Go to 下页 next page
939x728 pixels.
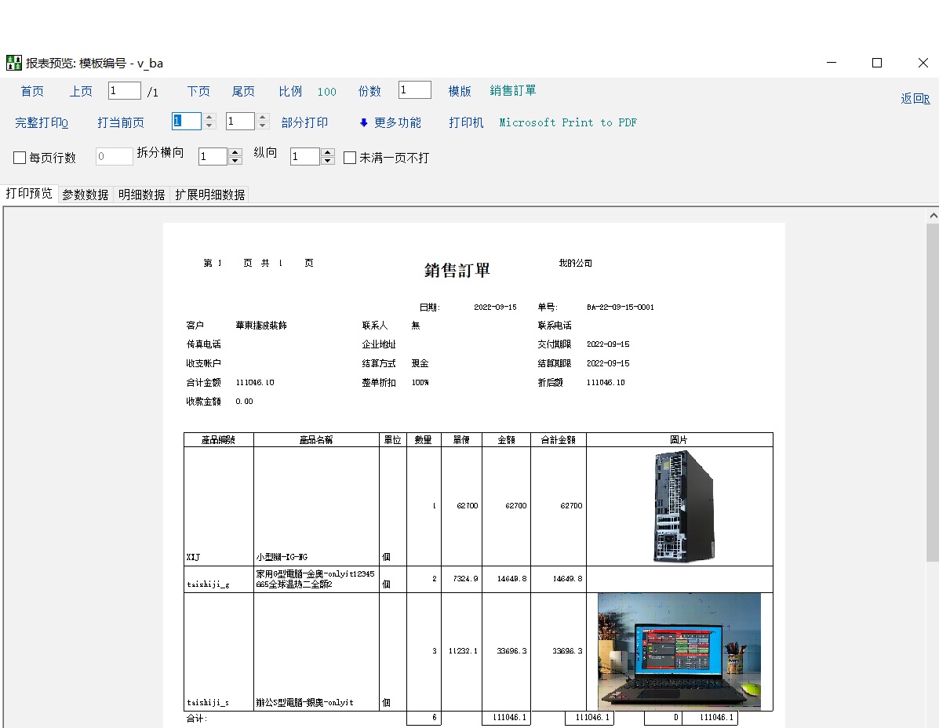coord(198,91)
